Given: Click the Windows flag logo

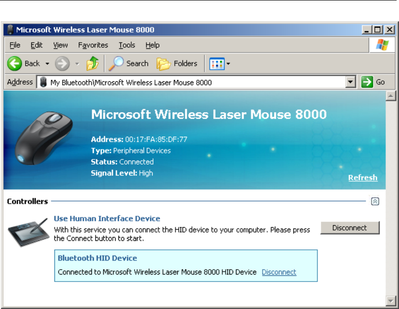Looking at the screenshot, I should (382, 45).
